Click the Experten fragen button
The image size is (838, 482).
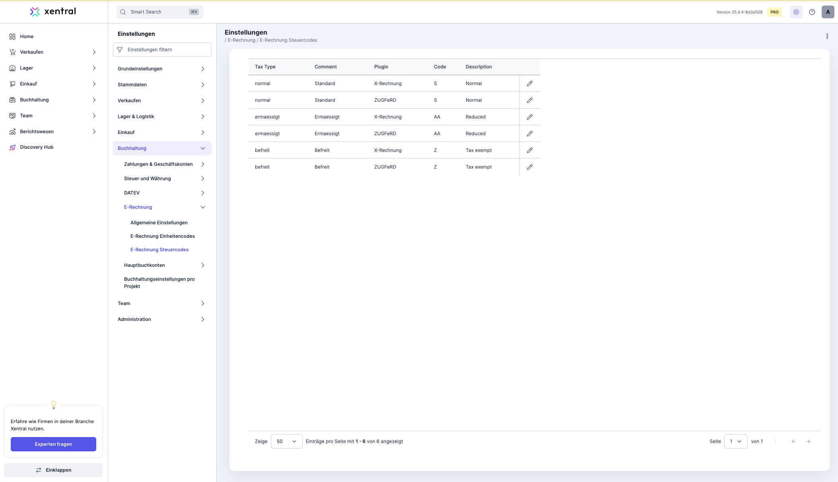53,444
